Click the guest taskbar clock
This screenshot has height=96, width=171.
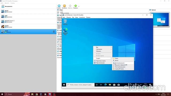coord(145,85)
